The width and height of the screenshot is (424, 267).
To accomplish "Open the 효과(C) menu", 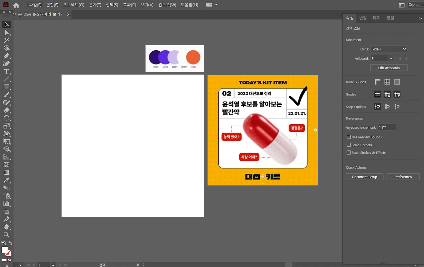I will pos(130,5).
